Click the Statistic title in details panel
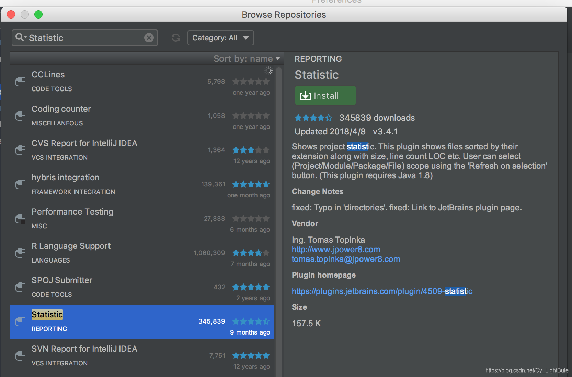The height and width of the screenshot is (377, 572). click(317, 75)
